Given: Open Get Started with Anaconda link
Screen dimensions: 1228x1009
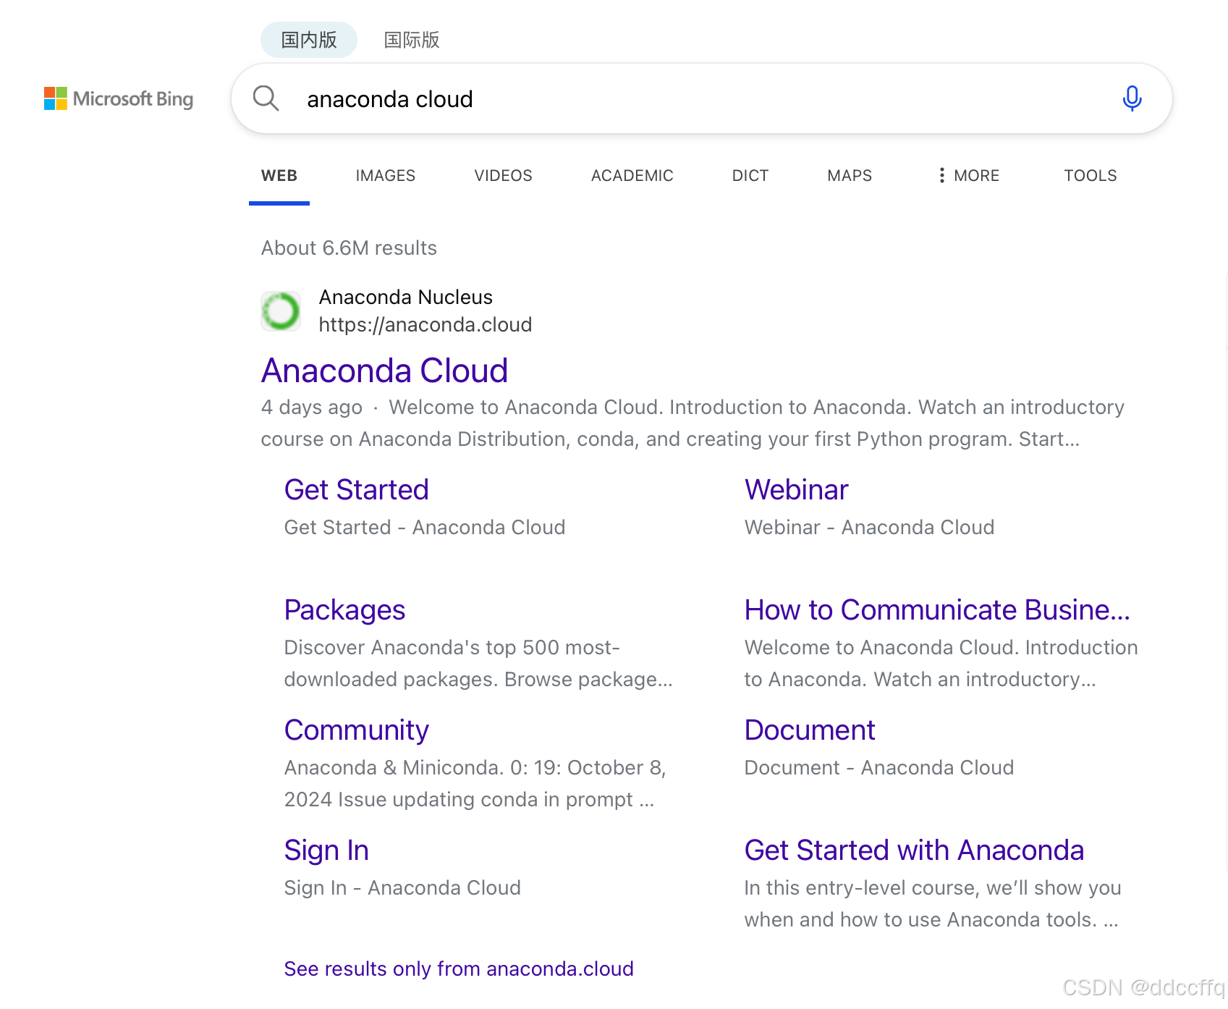Looking at the screenshot, I should pos(915,850).
